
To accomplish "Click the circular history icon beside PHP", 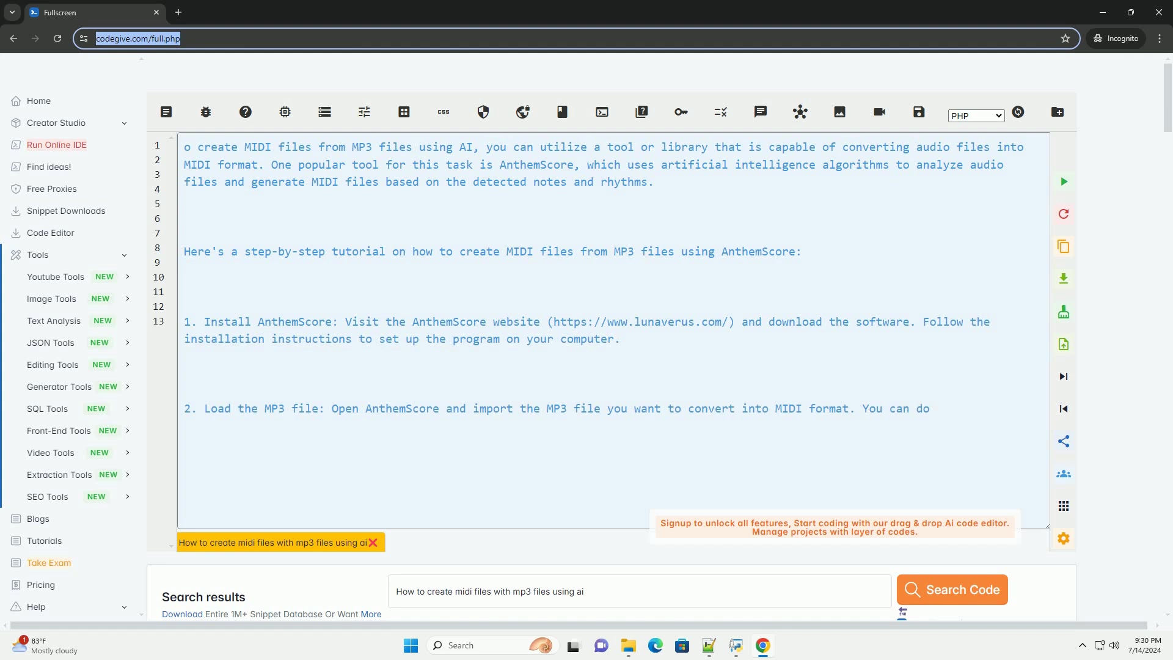I will (x=1018, y=112).
